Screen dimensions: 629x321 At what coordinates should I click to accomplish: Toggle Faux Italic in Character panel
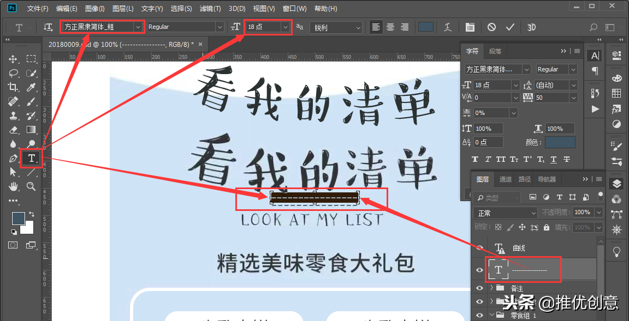point(488,159)
